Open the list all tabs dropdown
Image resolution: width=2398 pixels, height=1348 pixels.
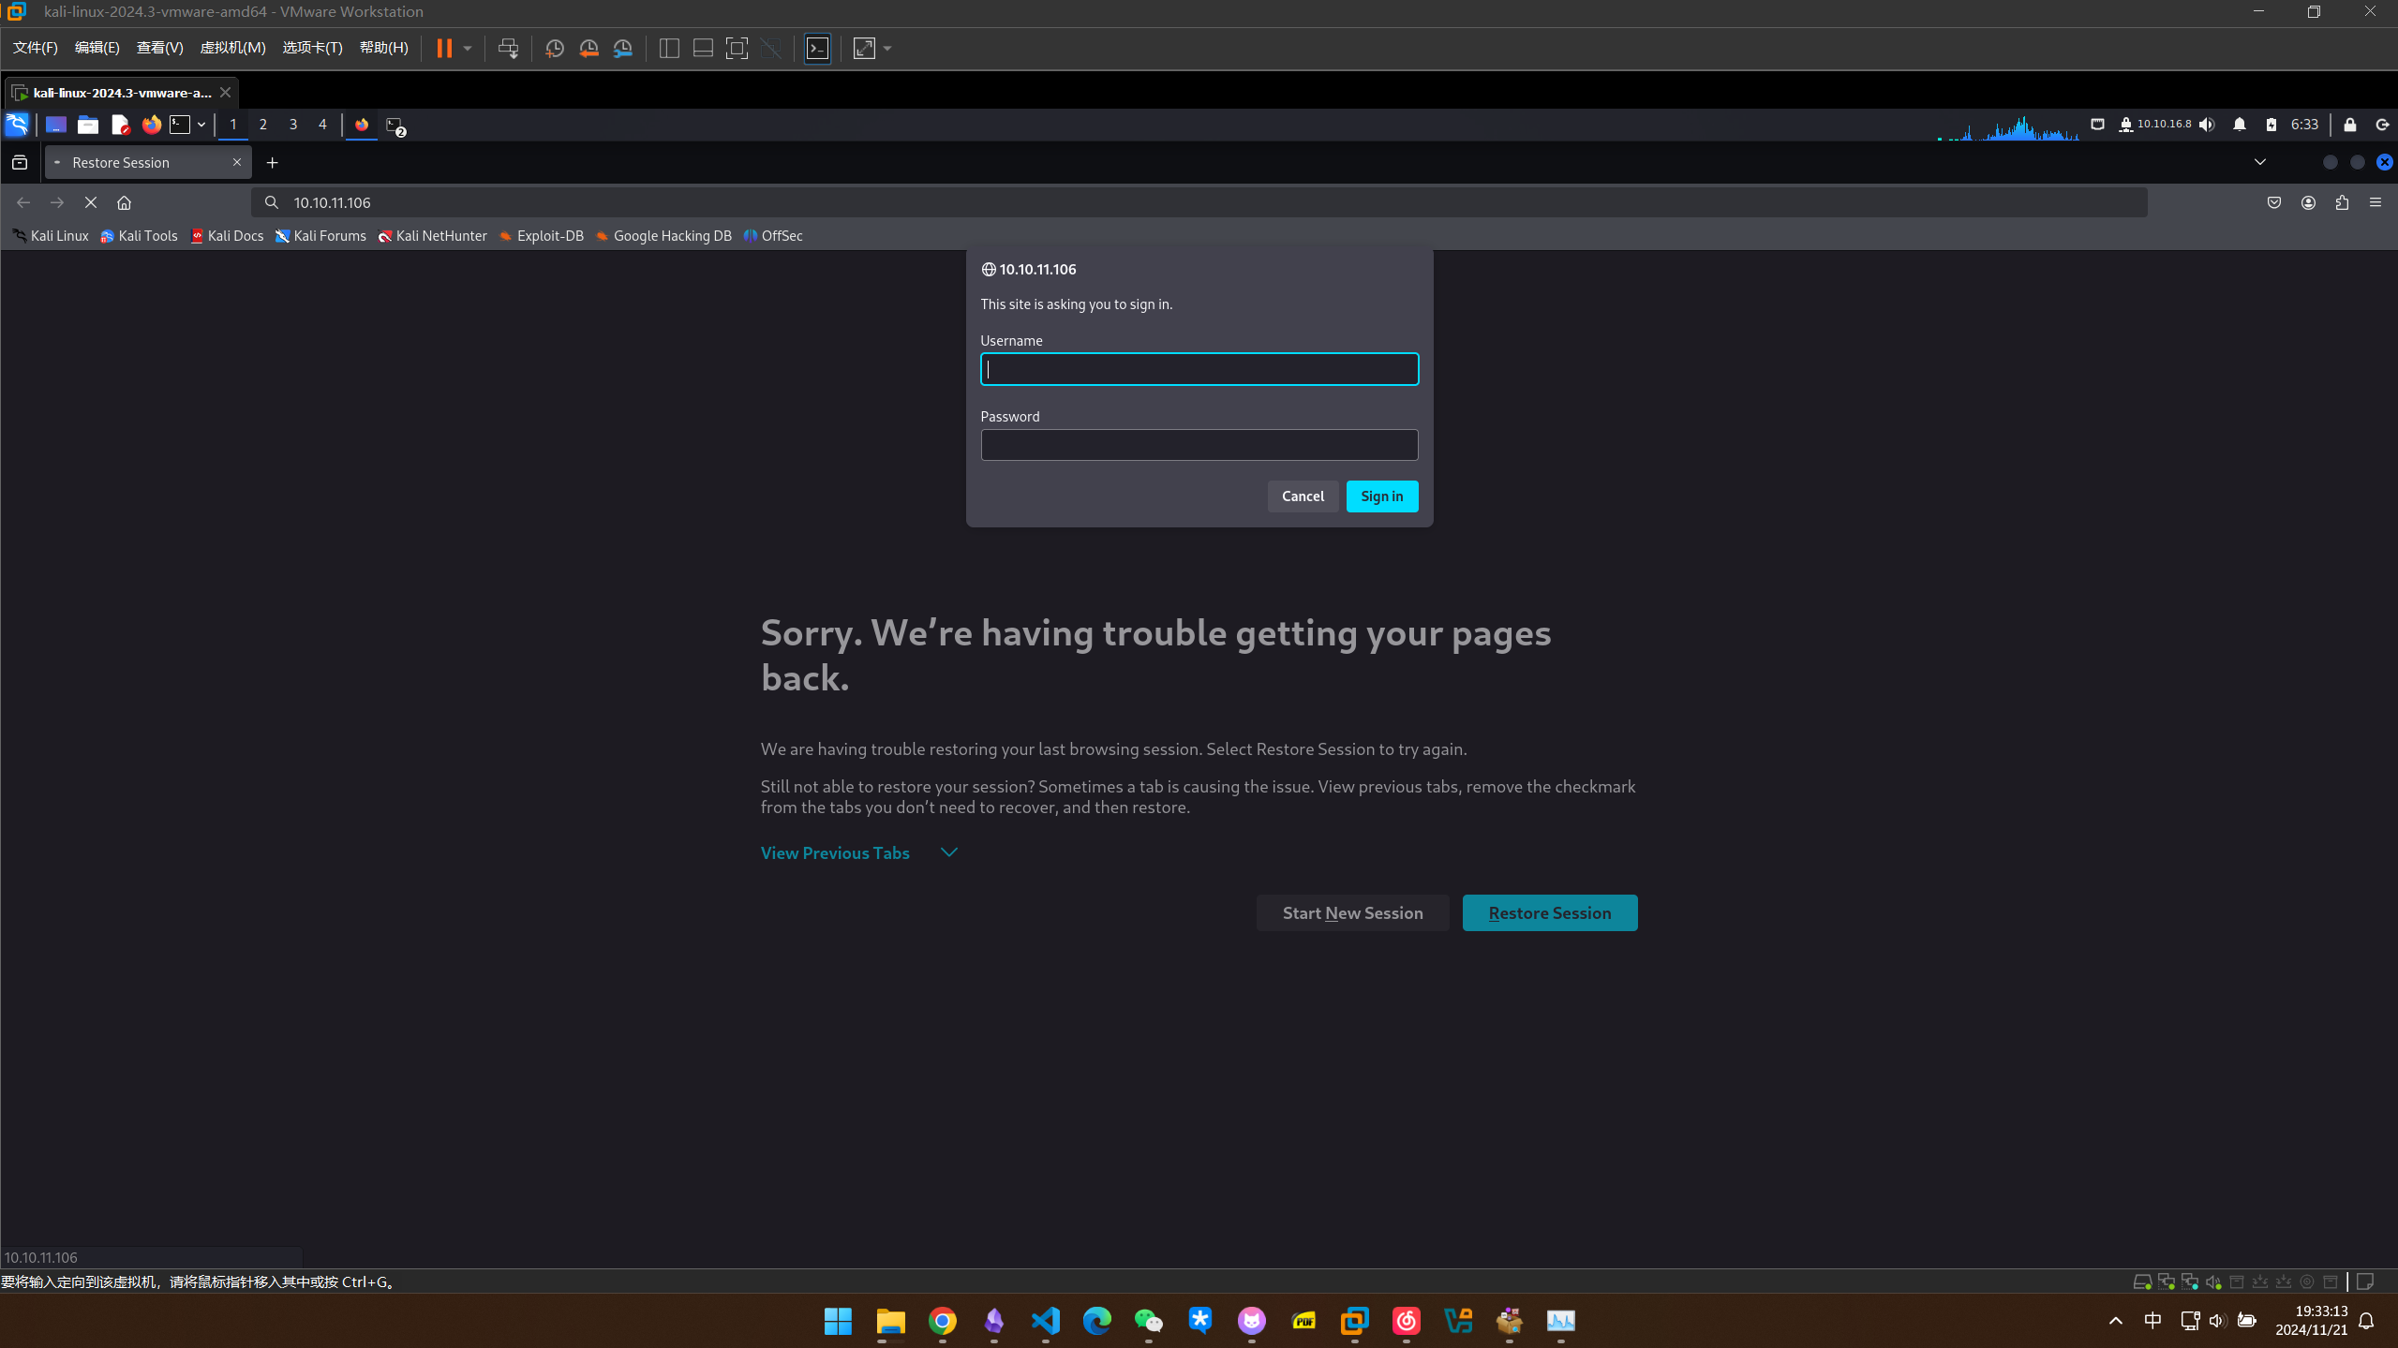tap(2260, 162)
